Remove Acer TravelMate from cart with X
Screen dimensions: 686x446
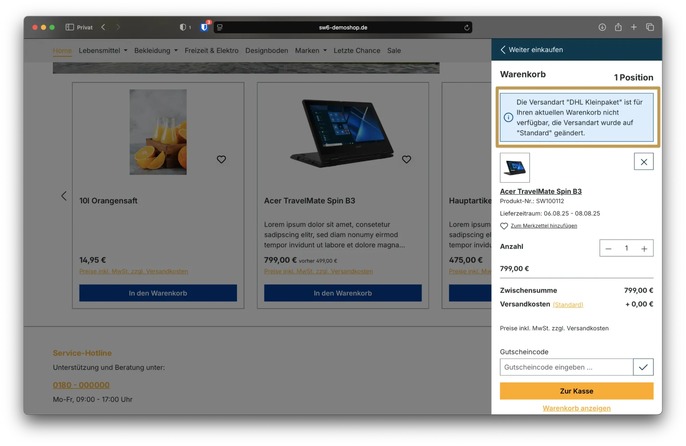click(643, 162)
